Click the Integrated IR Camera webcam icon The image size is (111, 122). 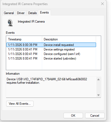click(x=10, y=23)
